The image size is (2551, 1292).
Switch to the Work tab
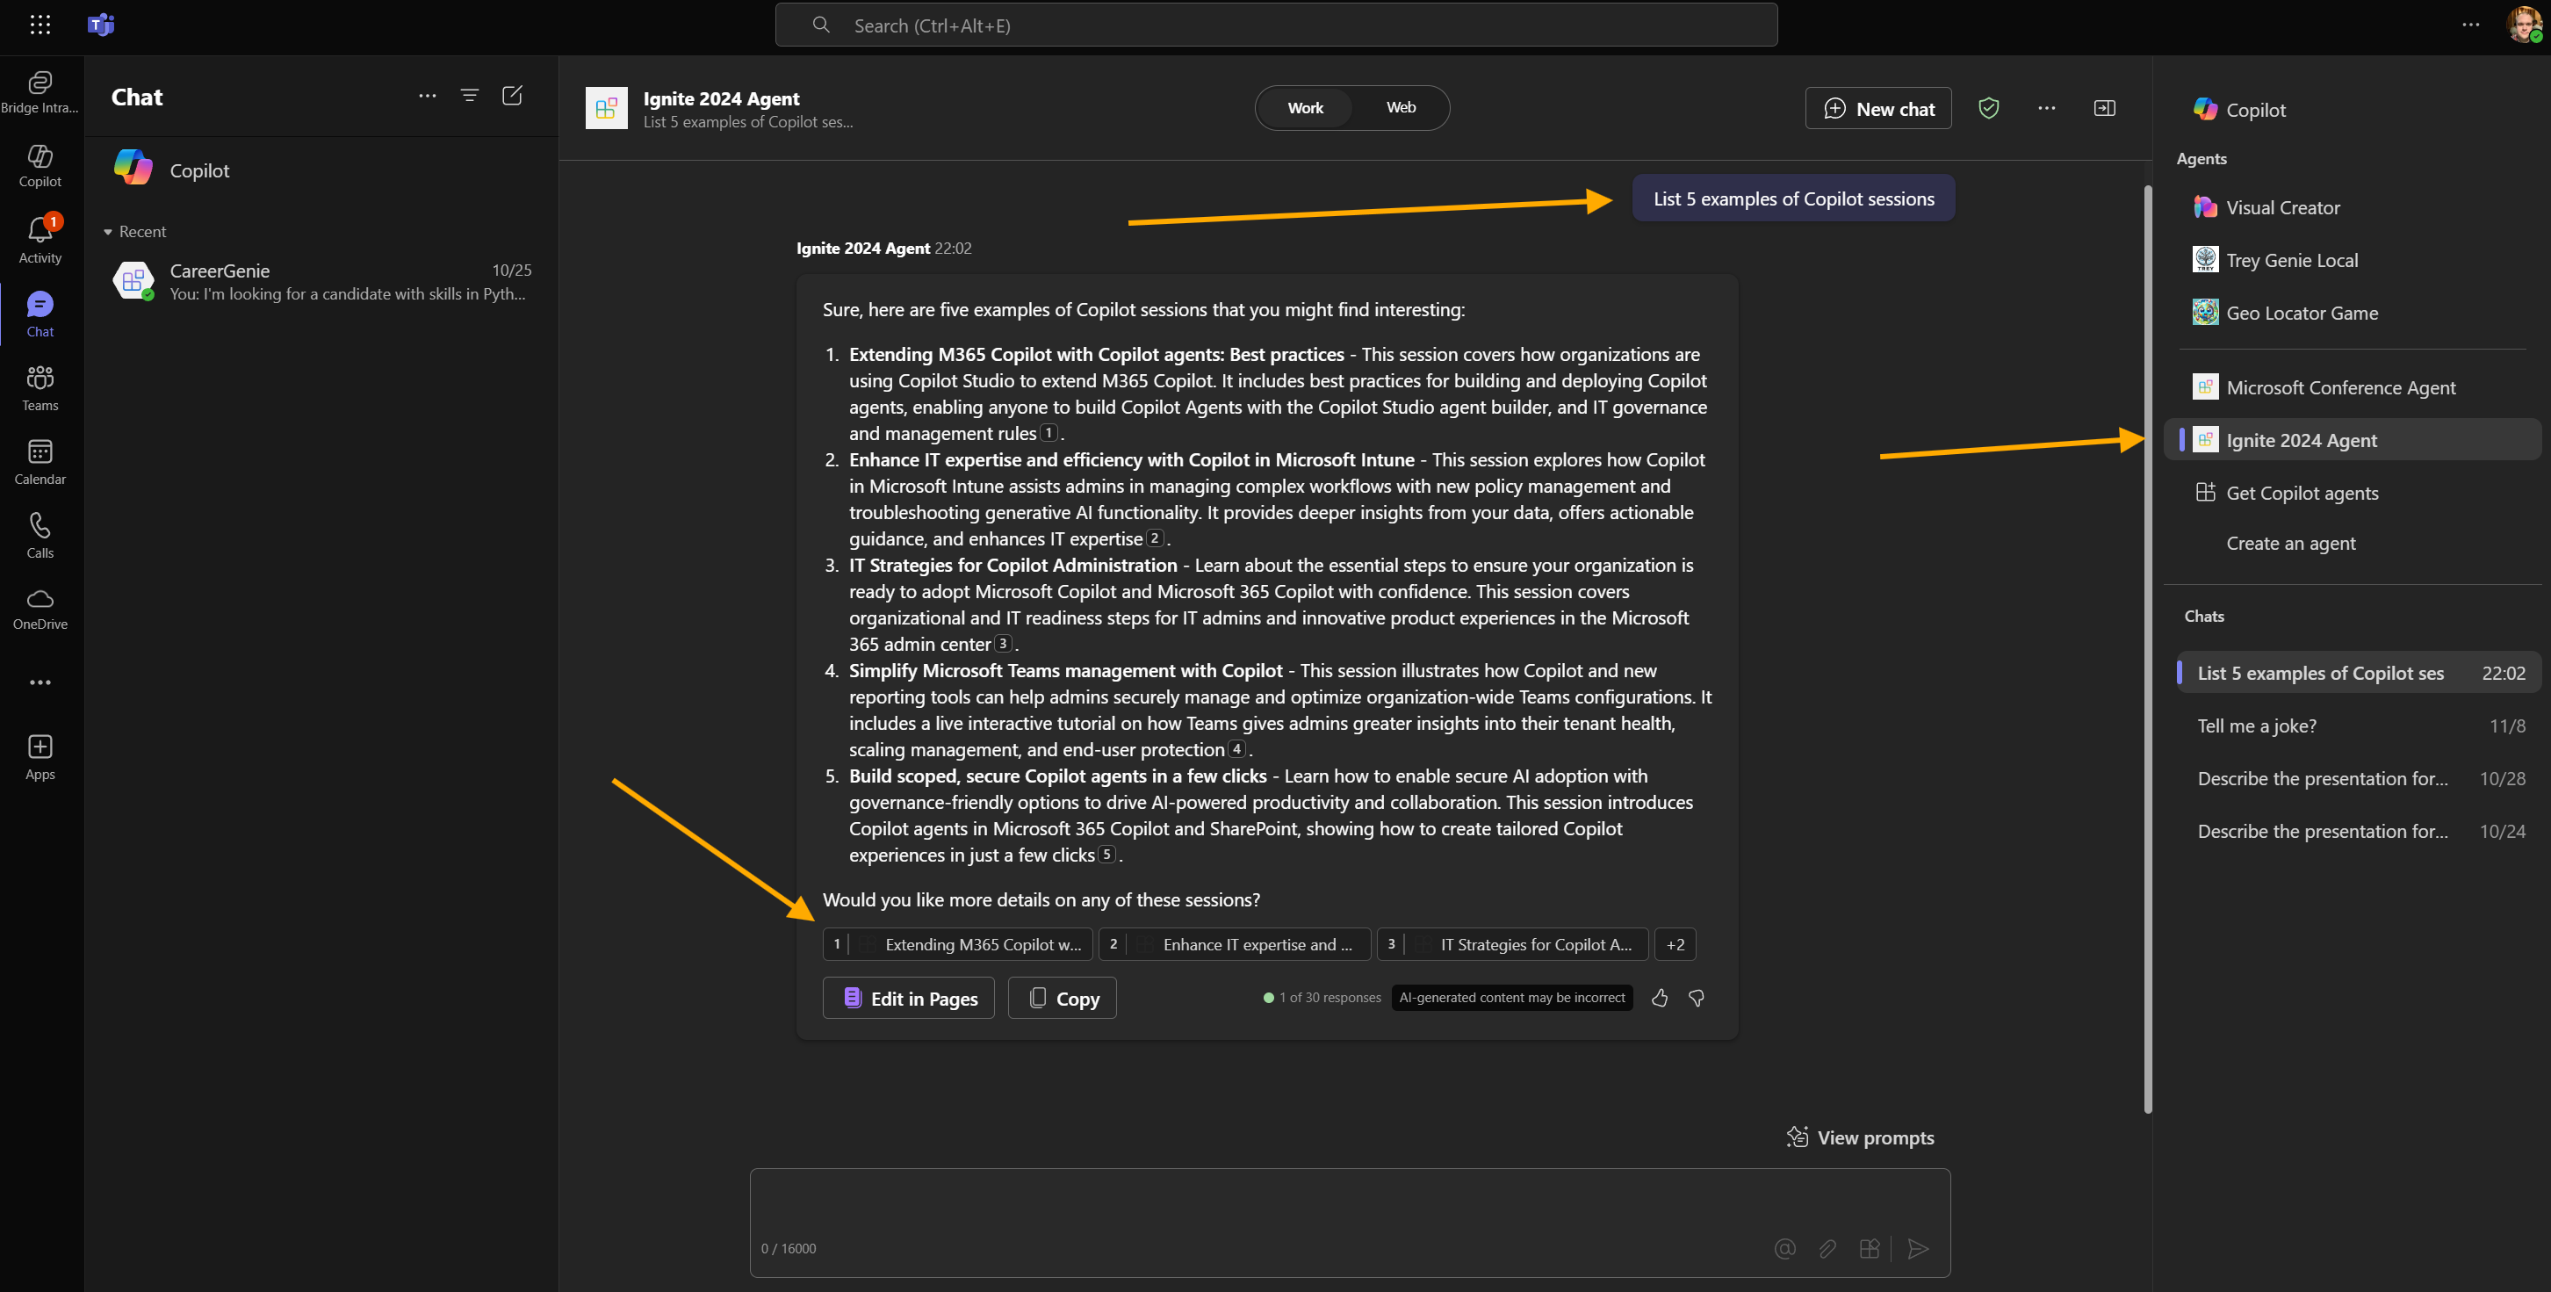click(1304, 107)
